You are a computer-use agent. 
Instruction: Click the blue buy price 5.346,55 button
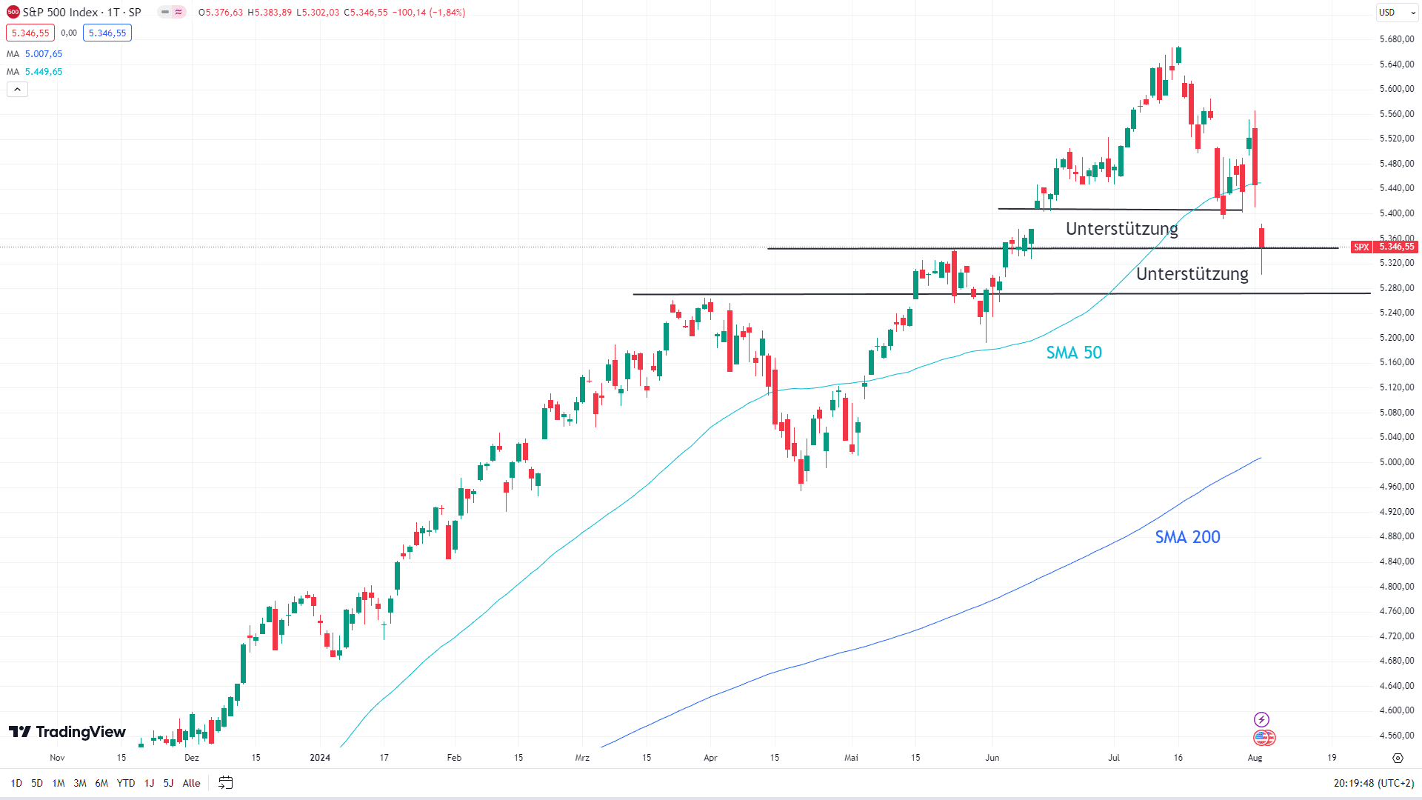pos(107,33)
